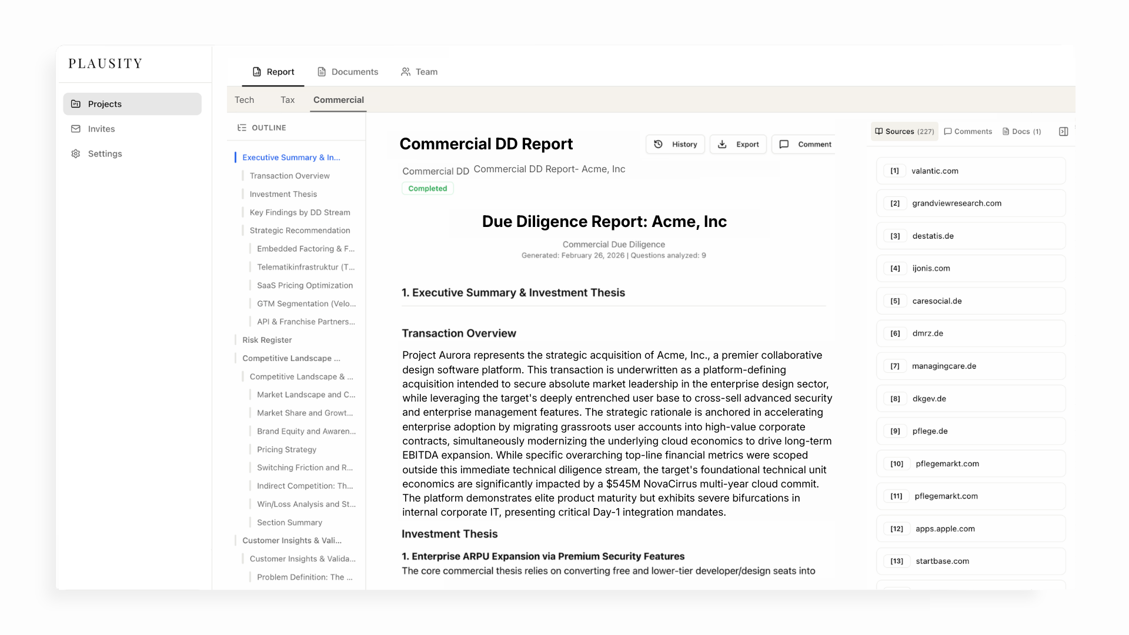
Task: Jump to Risk Register in outline
Action: (x=267, y=340)
